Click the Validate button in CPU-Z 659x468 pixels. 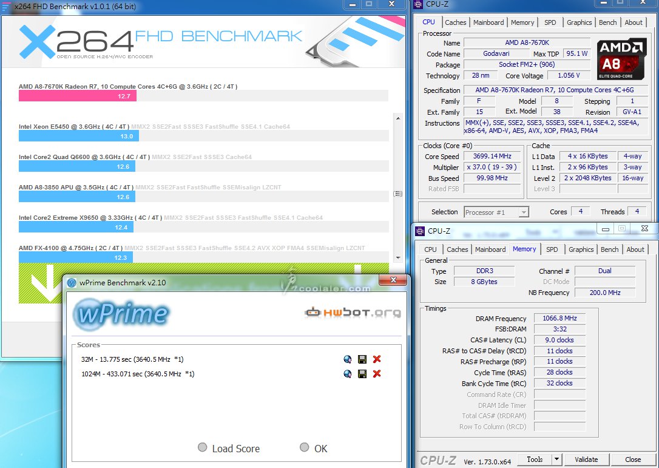(586, 459)
